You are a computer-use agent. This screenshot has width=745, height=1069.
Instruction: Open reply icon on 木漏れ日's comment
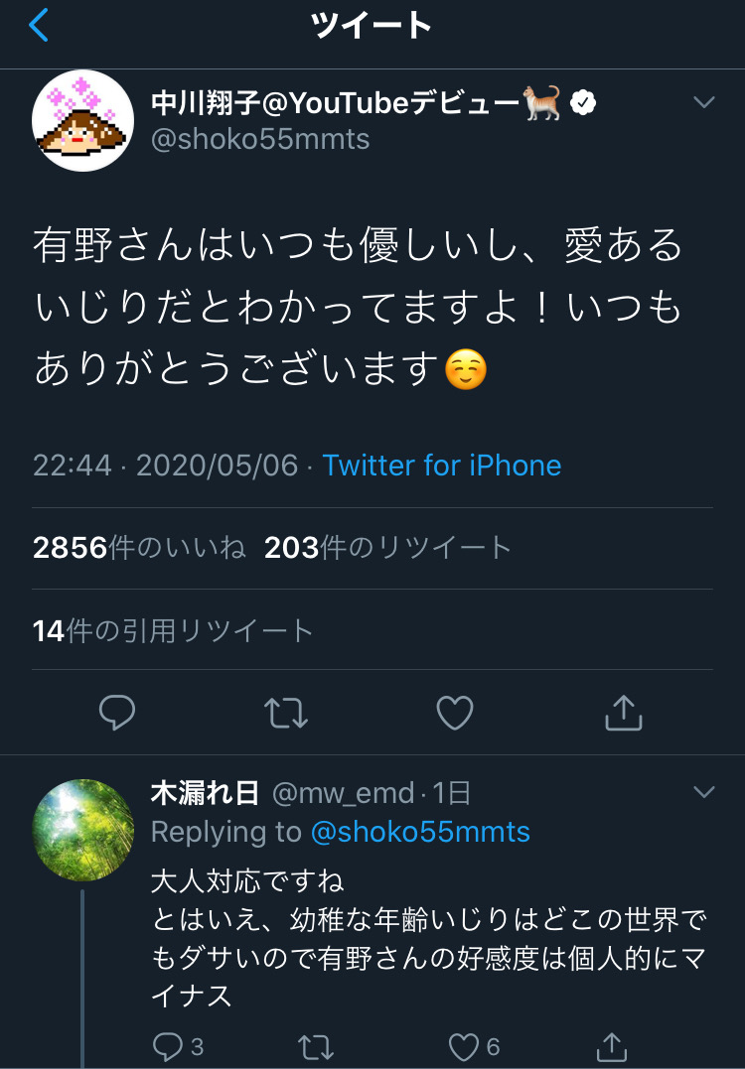click(x=168, y=1046)
